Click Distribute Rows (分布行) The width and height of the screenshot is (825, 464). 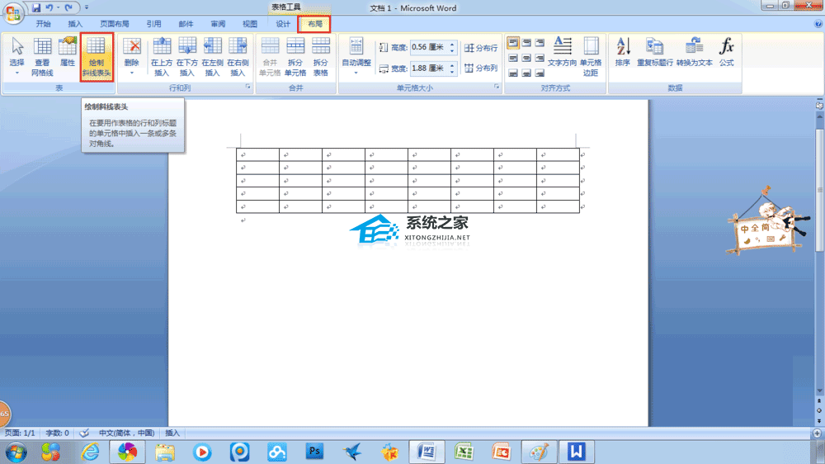click(481, 48)
